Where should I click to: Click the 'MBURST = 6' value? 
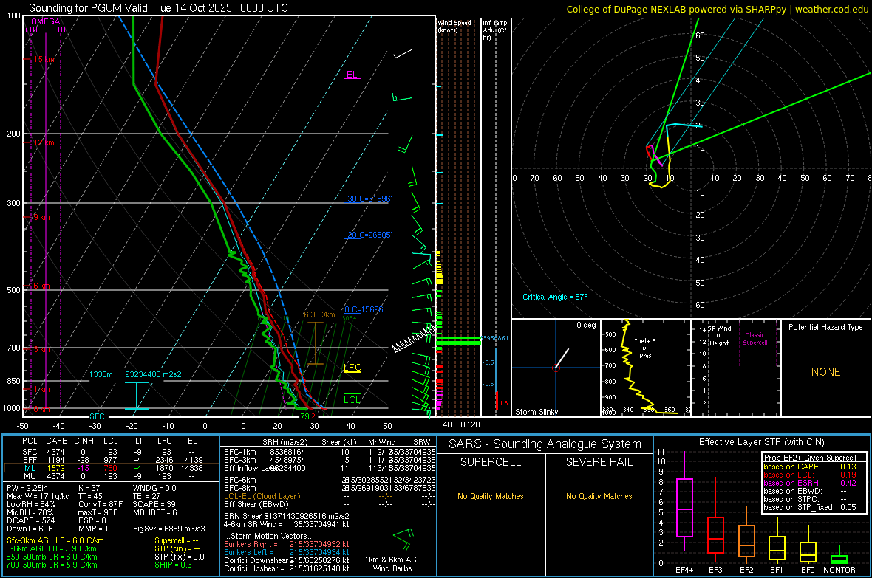click(154, 512)
